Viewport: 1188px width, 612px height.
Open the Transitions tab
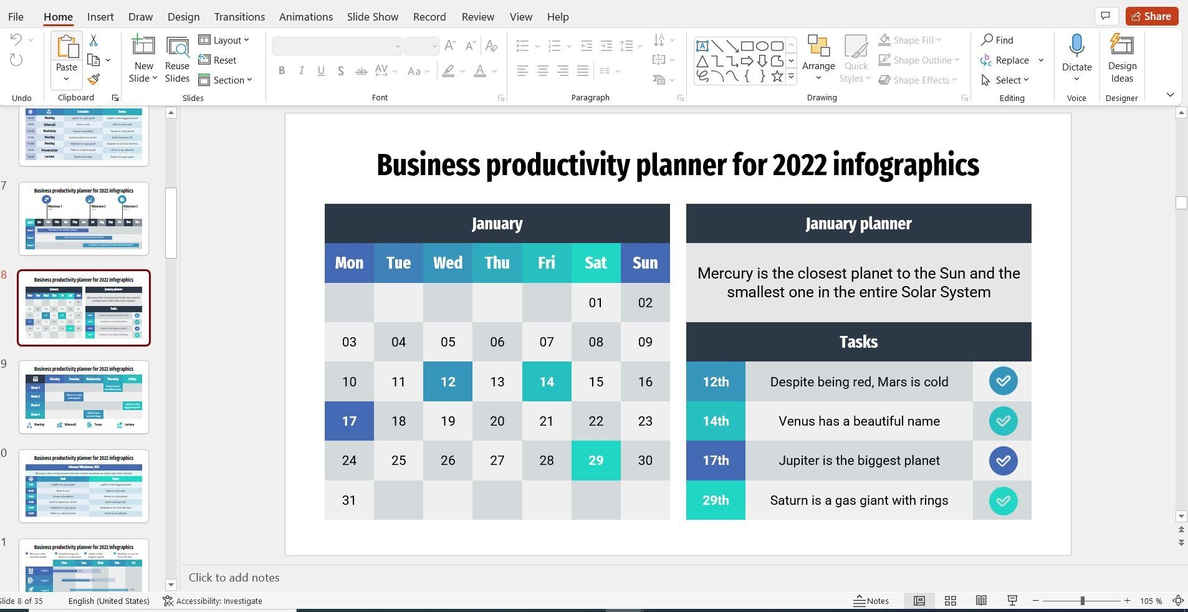tap(239, 17)
